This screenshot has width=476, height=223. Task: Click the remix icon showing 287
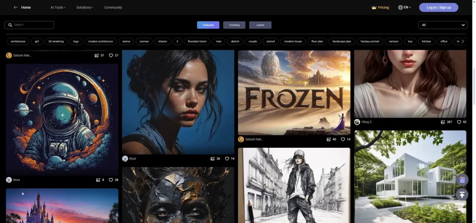[443, 122]
